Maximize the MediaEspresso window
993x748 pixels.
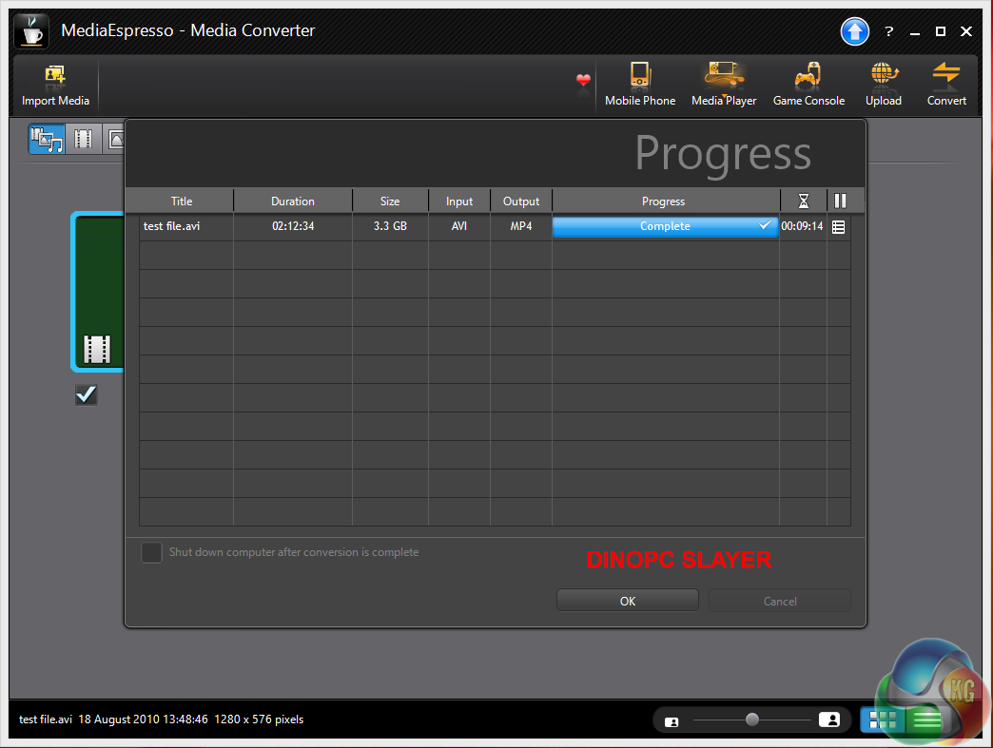click(x=941, y=31)
